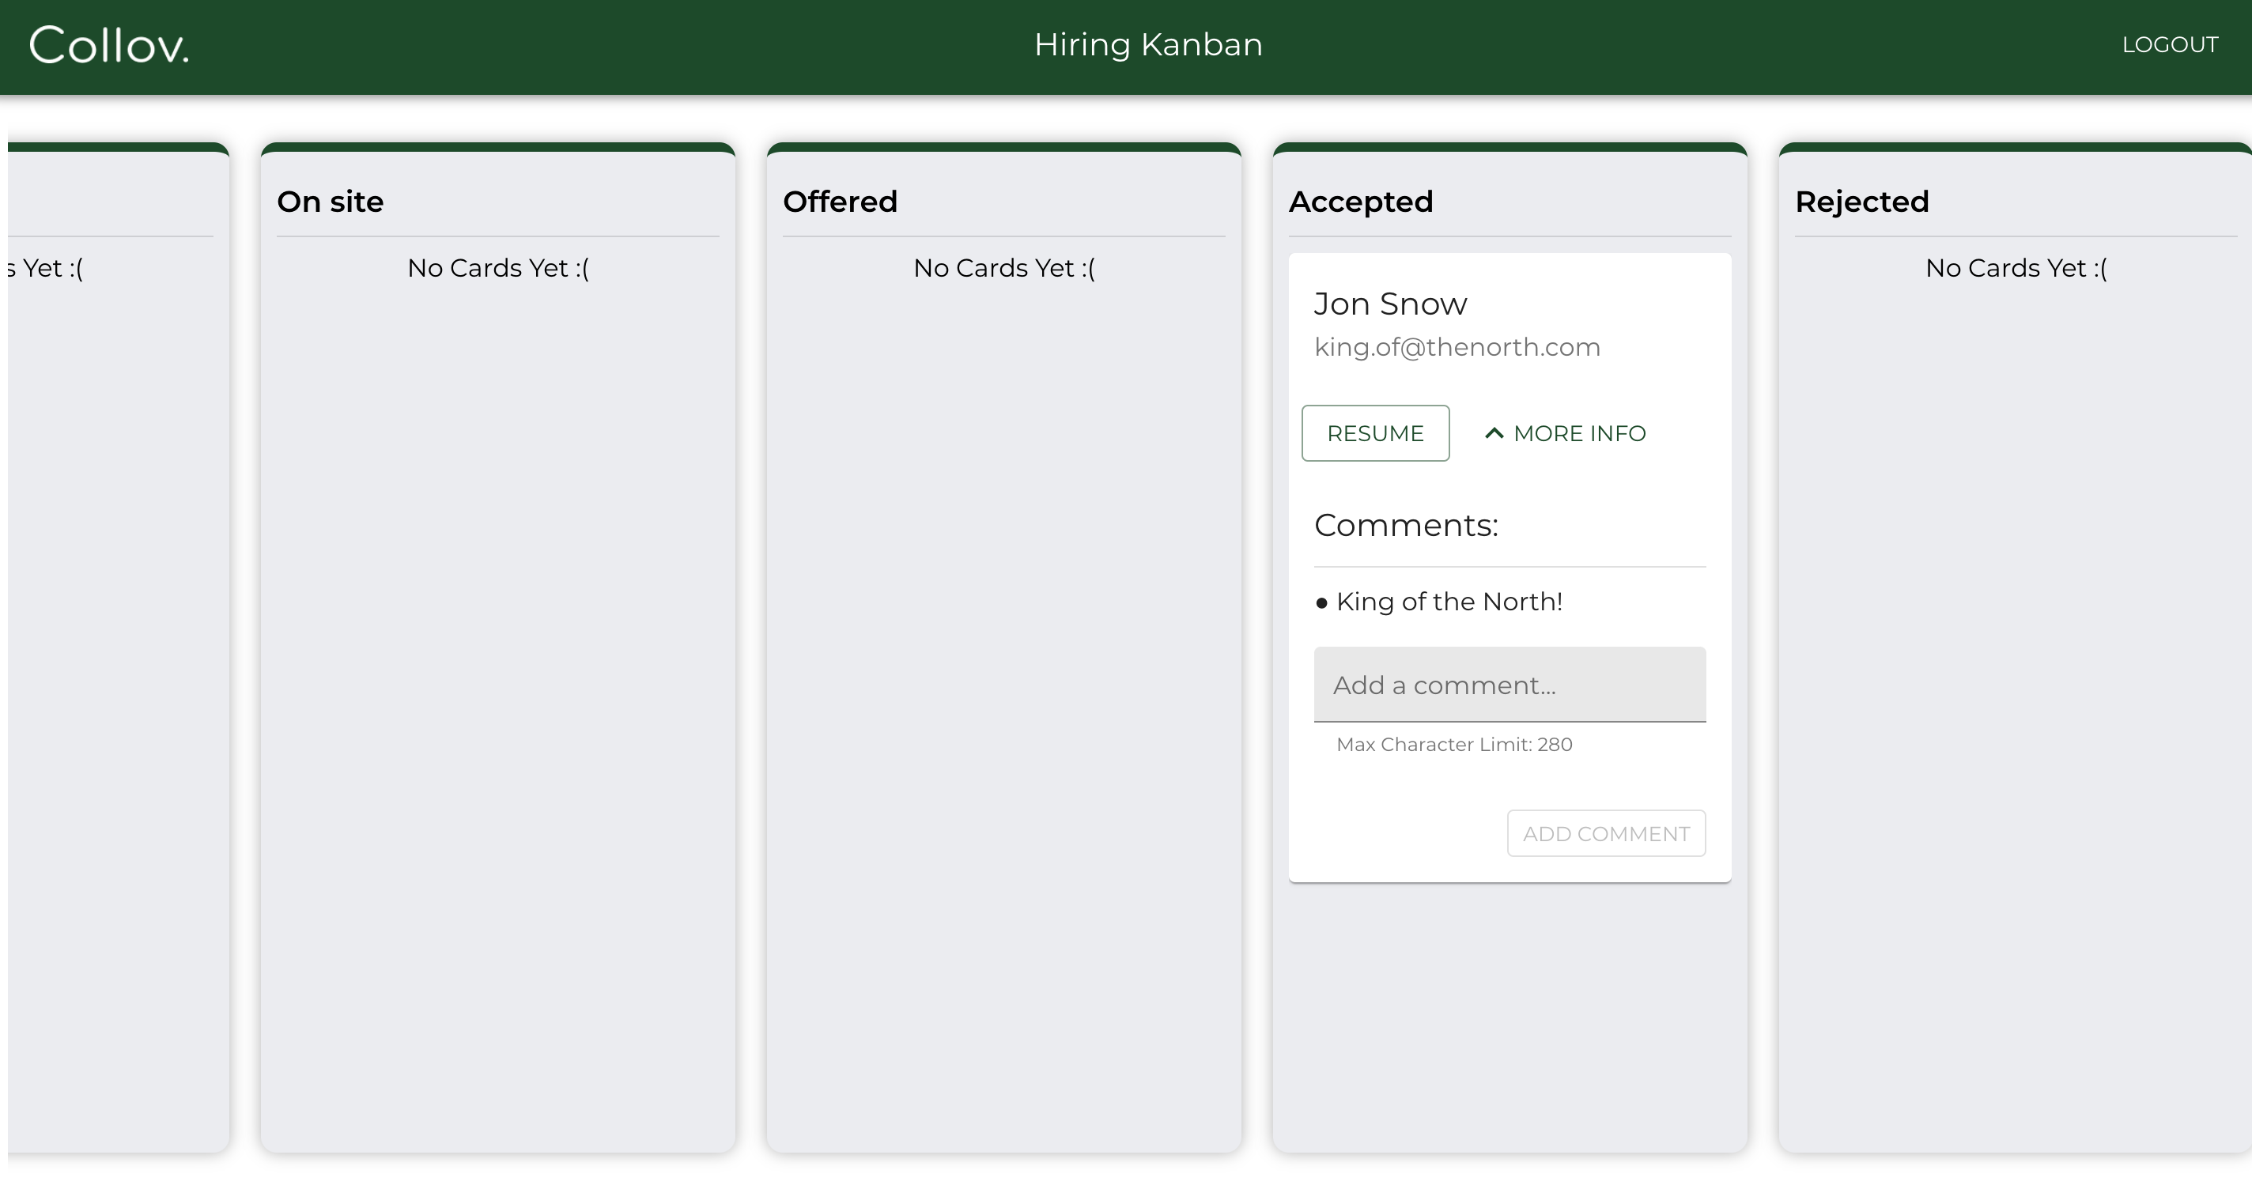Focus the Add a comment field
This screenshot has height=1189, width=2252.
pyautogui.click(x=1510, y=685)
